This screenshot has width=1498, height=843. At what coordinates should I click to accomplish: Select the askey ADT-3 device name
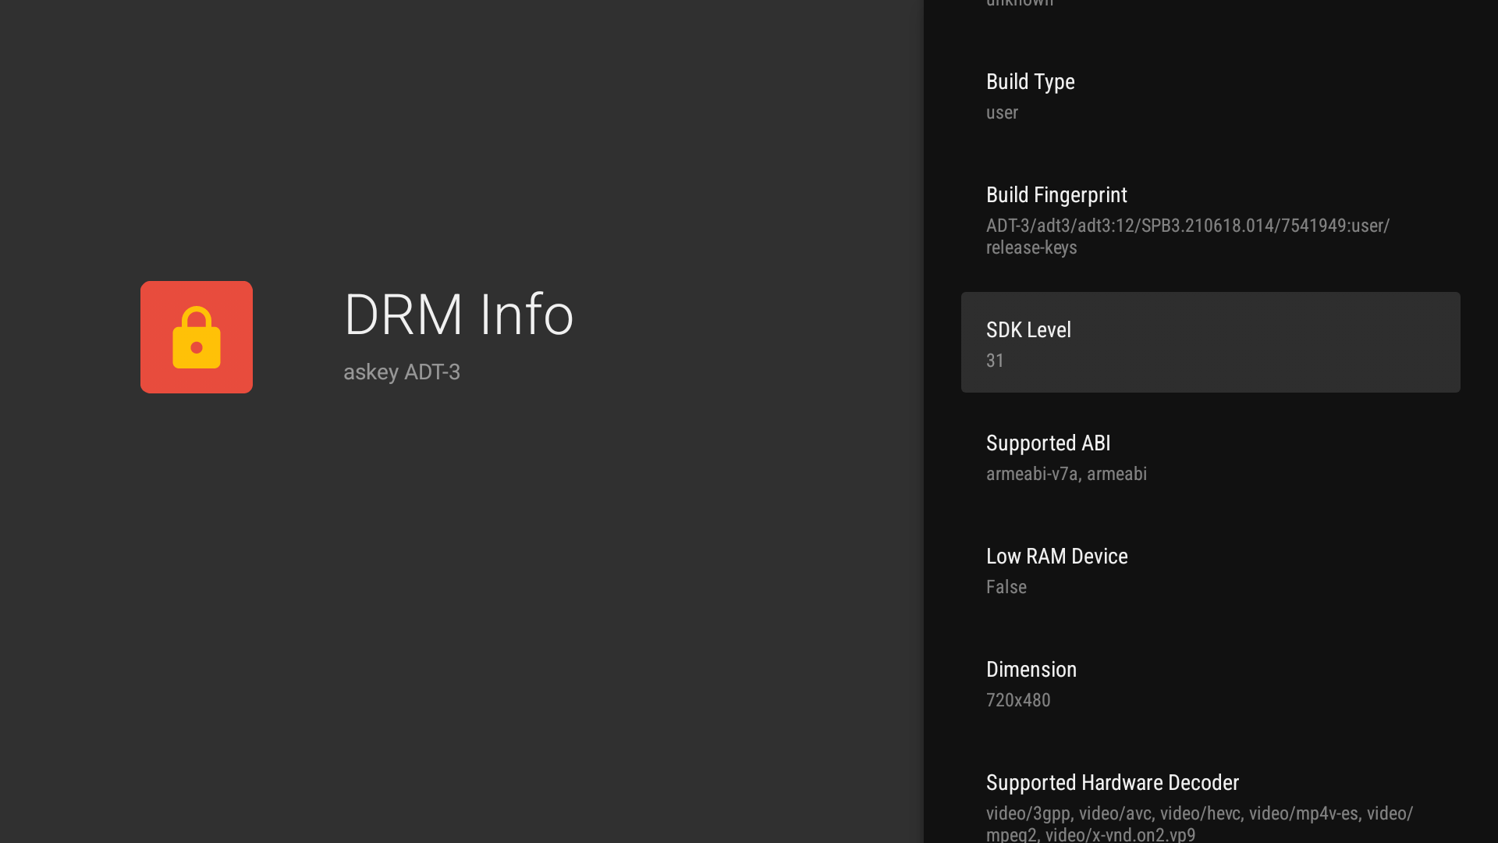pos(401,372)
